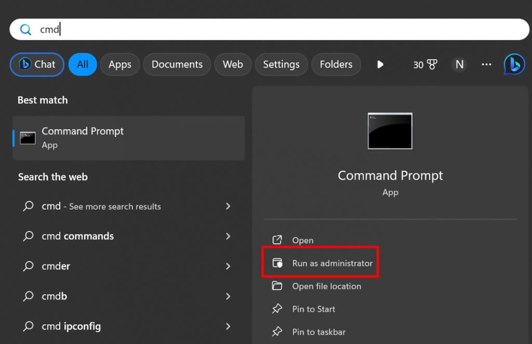Click Open in the Command Prompt actions
This screenshot has width=532, height=344.
[x=302, y=240]
